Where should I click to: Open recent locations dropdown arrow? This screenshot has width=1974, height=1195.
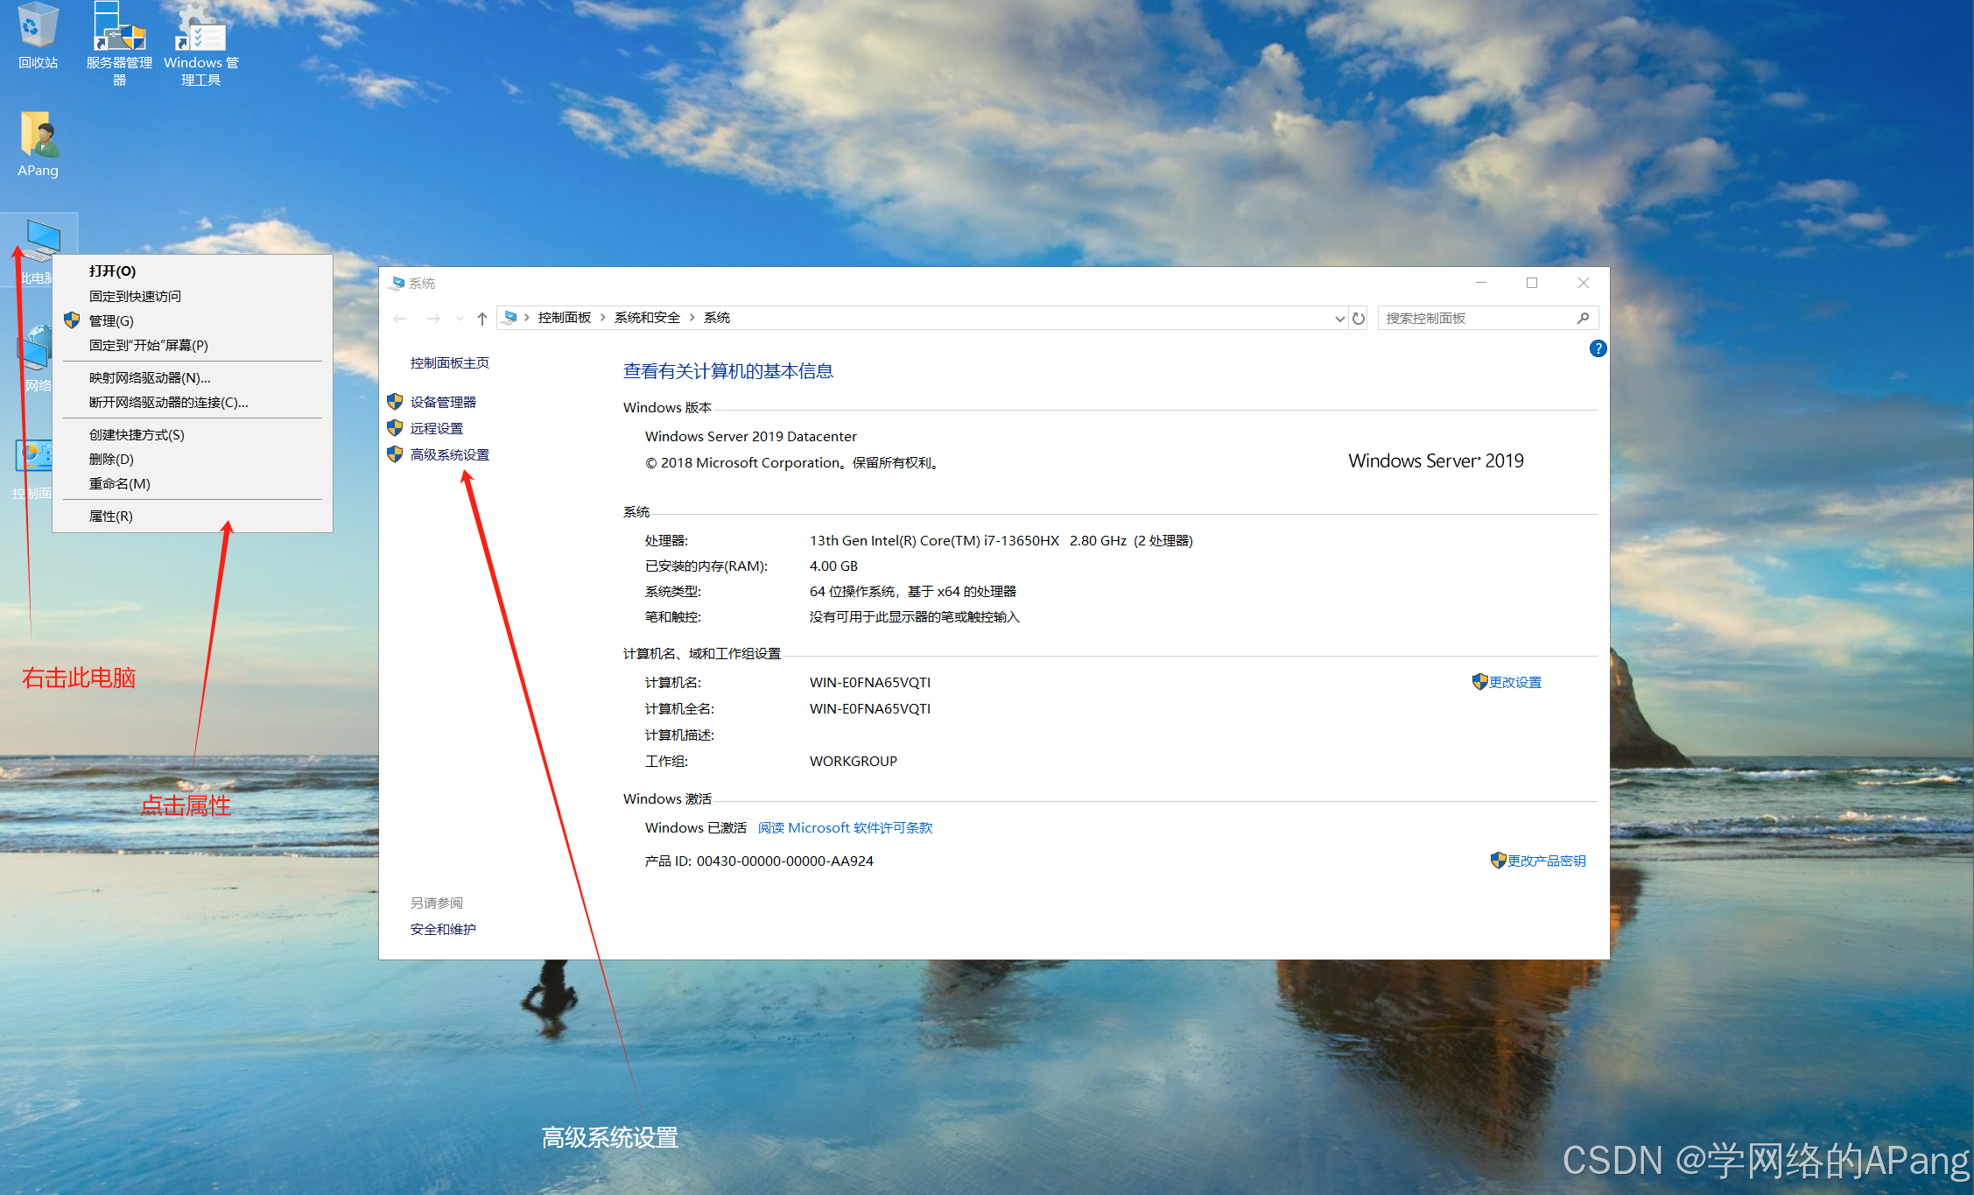460,318
